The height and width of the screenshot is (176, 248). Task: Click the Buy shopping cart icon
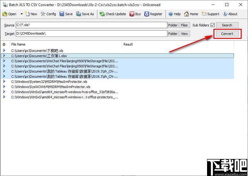132,14
